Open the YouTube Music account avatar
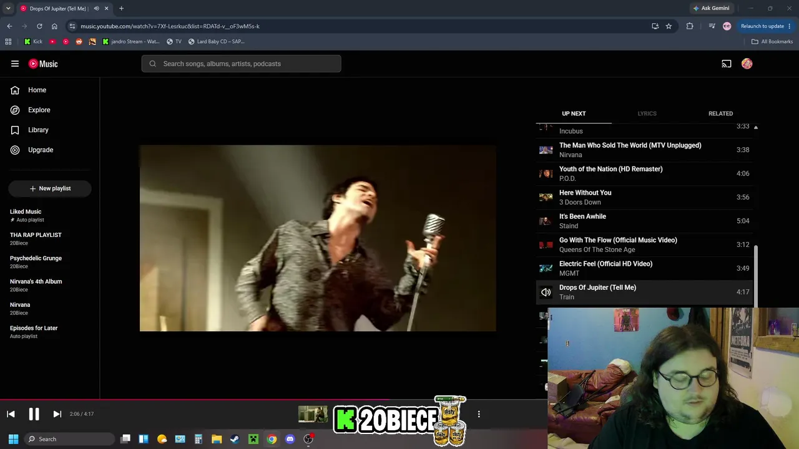The height and width of the screenshot is (449, 799). point(747,64)
